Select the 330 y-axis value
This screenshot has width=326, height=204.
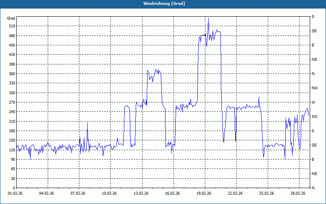tap(12, 83)
